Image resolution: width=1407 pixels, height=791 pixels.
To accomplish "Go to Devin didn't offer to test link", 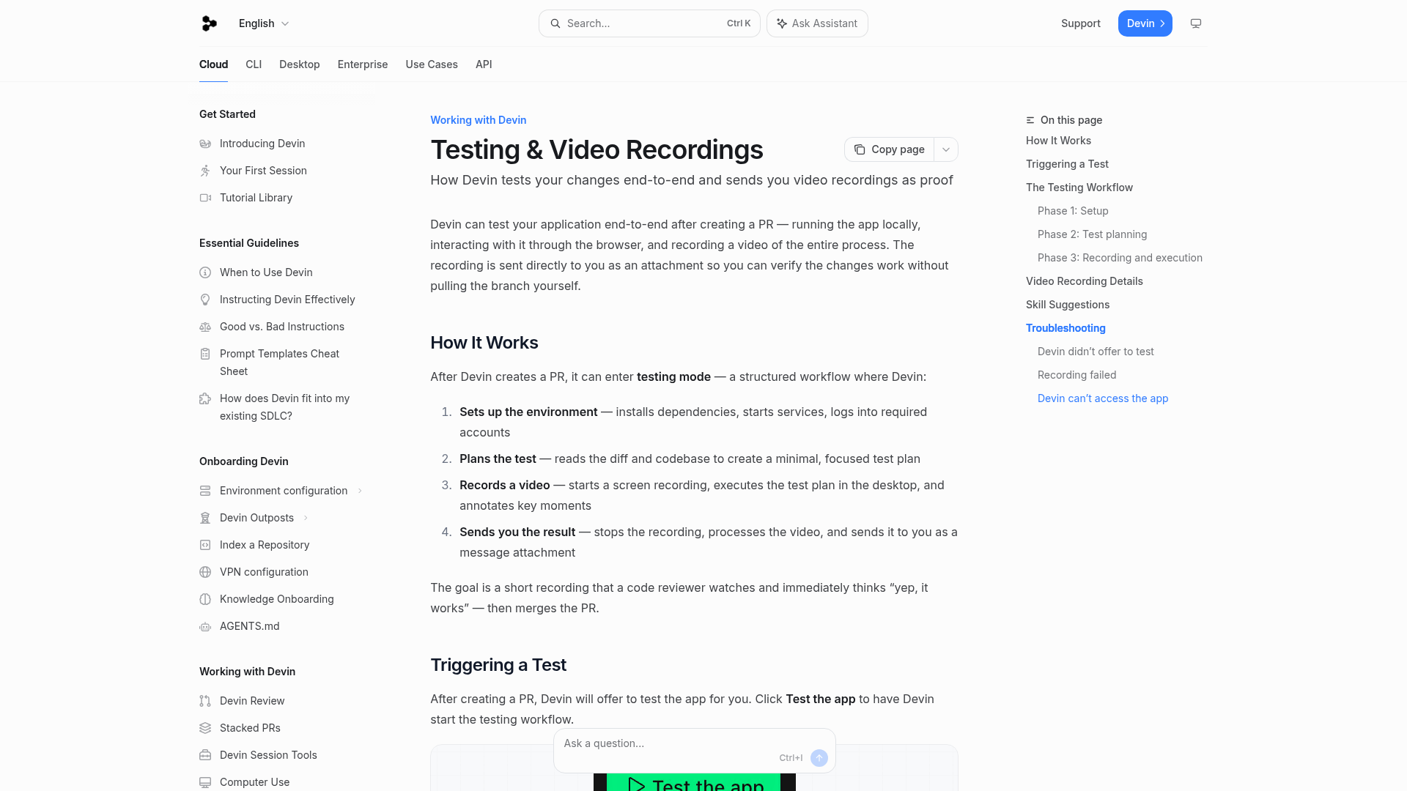I will [x=1096, y=352].
